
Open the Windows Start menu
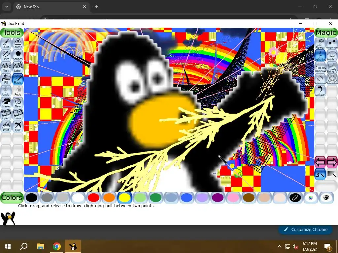(x=8, y=246)
